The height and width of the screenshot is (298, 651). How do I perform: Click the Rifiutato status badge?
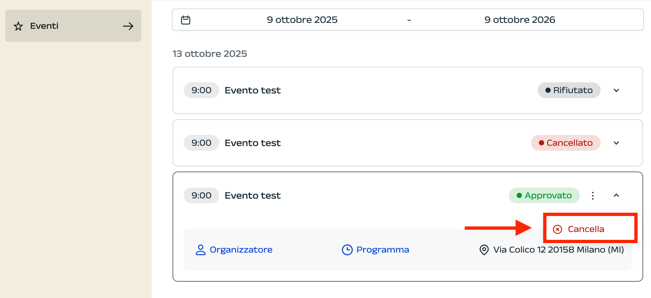(569, 91)
